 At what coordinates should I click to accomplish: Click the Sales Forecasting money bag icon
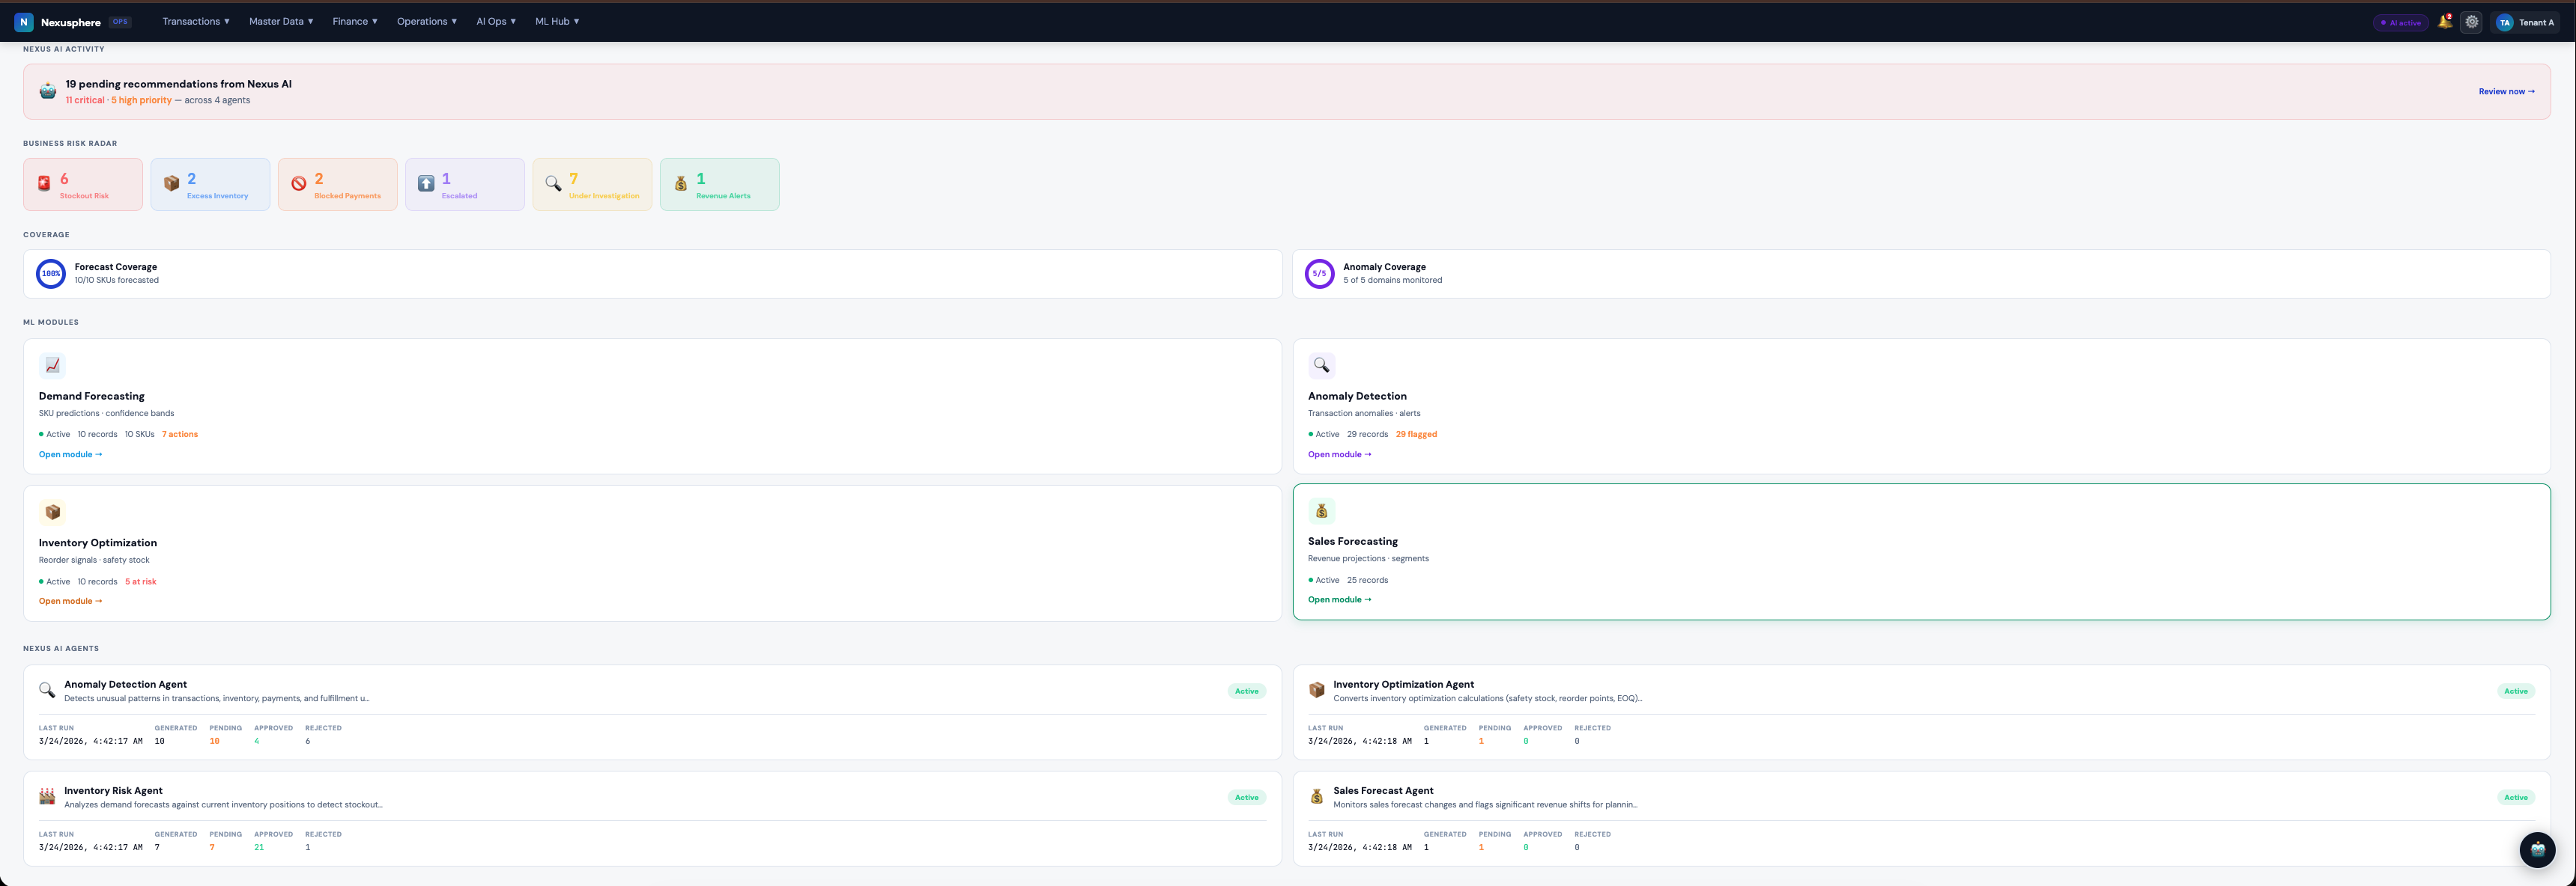(x=1321, y=511)
